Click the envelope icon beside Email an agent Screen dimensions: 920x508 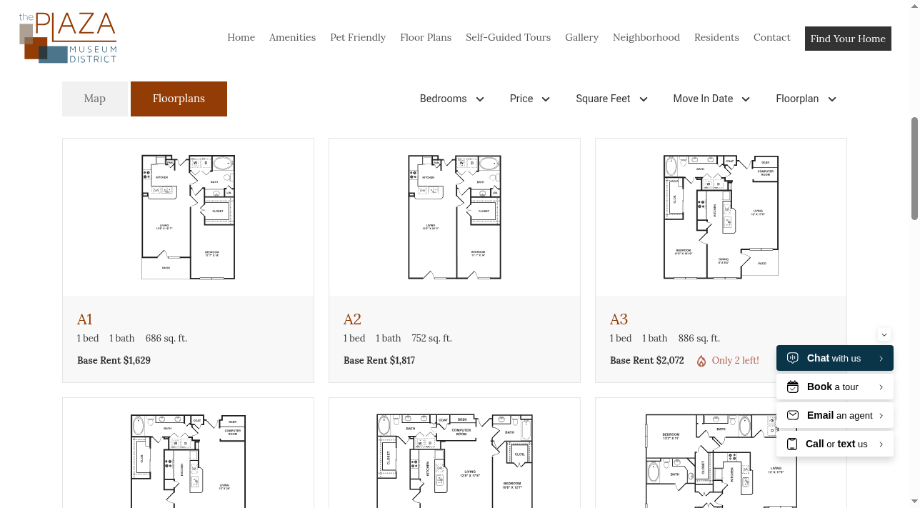point(792,415)
